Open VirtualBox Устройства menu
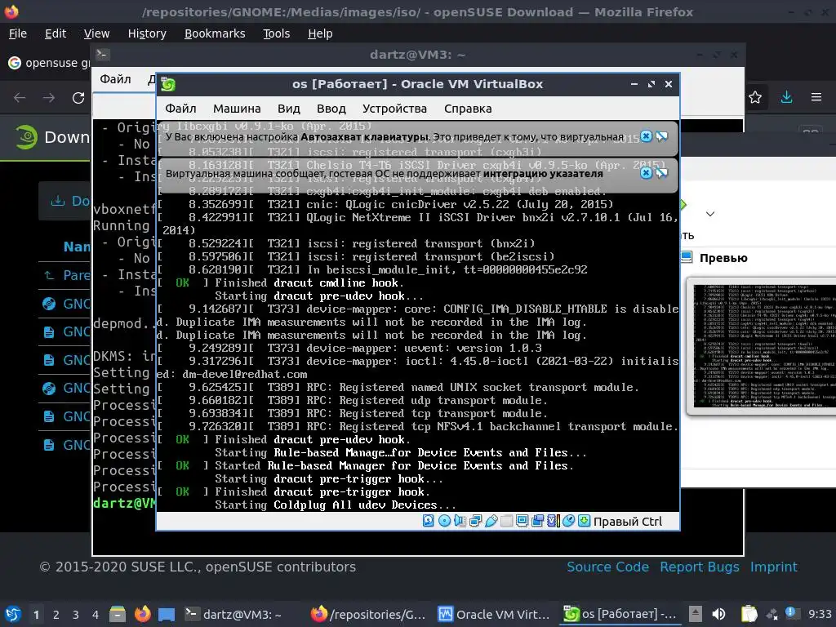Viewport: 836px width, 627px height. pyautogui.click(x=394, y=109)
